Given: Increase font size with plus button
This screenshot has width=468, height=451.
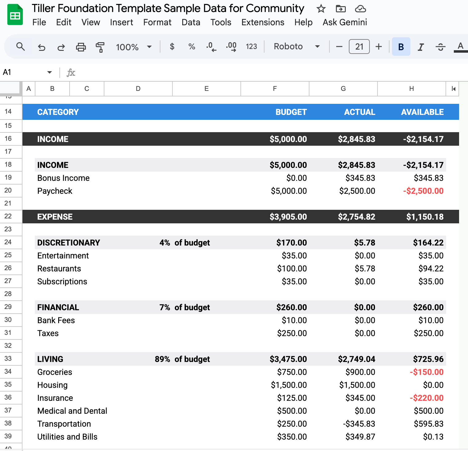Looking at the screenshot, I should tap(379, 47).
